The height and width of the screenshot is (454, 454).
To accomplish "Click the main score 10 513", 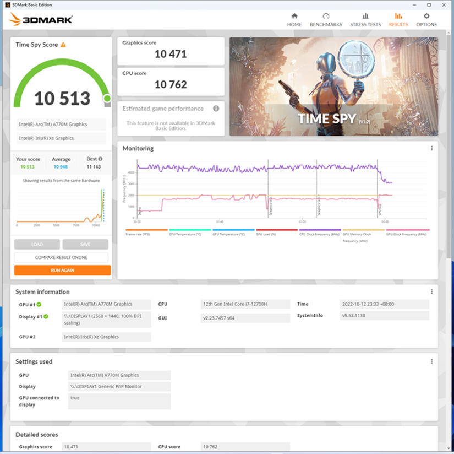I will (x=62, y=98).
